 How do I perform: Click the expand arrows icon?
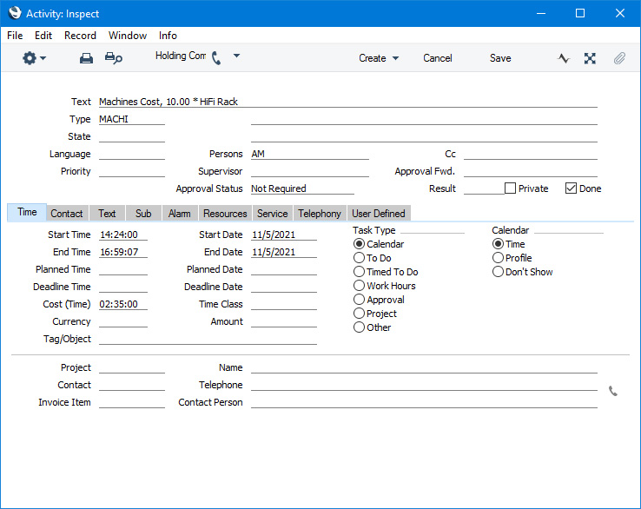click(x=591, y=58)
